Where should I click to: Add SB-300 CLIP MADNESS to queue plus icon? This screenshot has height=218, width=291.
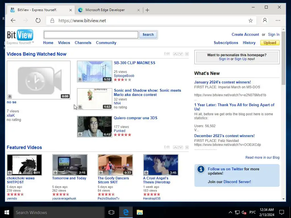point(80,79)
